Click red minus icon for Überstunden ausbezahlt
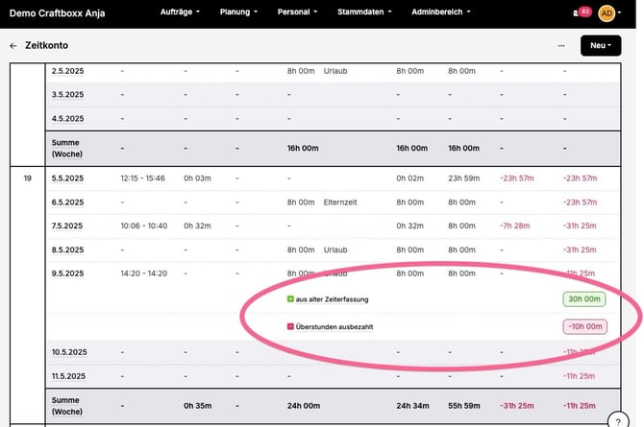This screenshot has width=644, height=427. point(290,326)
